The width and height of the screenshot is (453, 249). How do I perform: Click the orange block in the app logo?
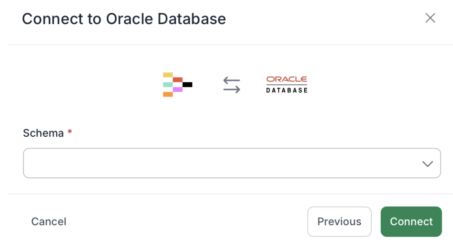point(168,94)
